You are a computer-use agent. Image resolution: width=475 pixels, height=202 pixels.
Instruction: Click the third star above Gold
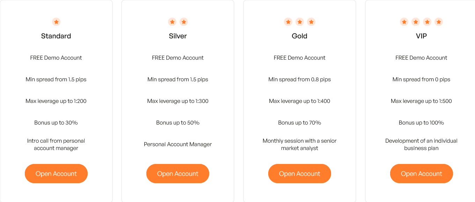(x=311, y=22)
